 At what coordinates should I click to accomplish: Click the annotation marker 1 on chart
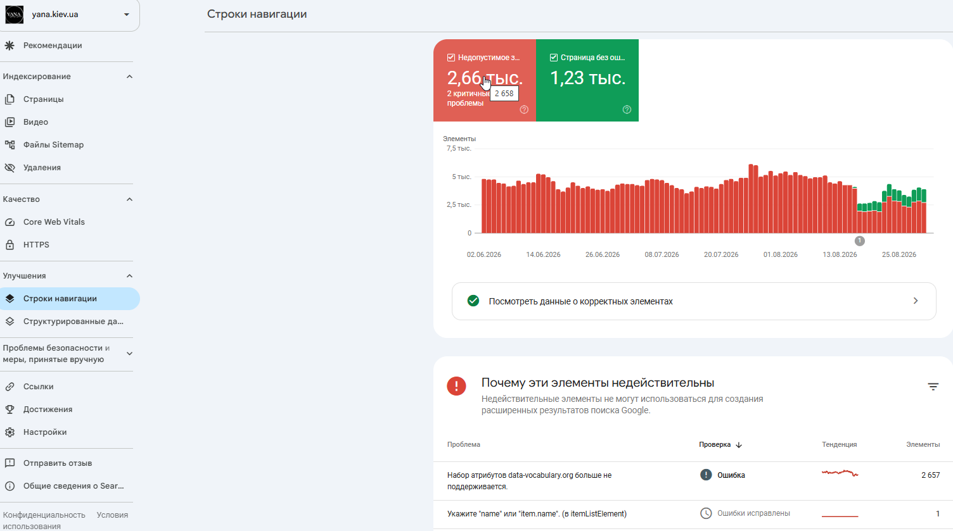tap(860, 241)
